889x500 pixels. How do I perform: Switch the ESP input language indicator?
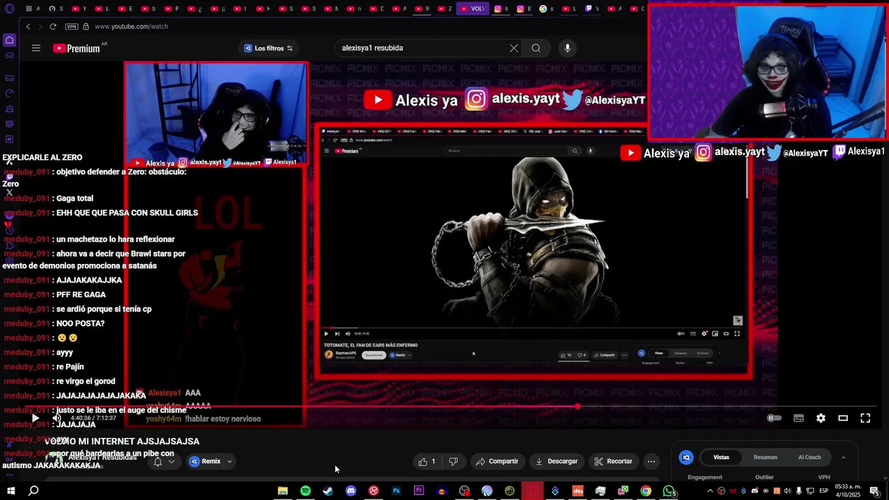point(823,491)
